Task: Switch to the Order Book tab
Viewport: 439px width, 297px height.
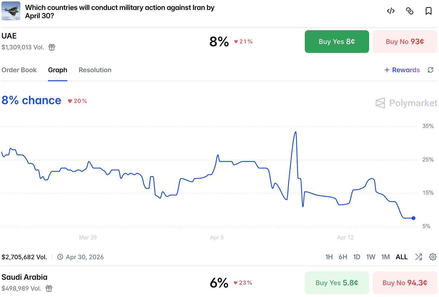Action: click(19, 70)
